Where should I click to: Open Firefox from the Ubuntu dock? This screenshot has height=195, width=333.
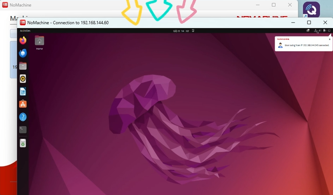tap(23, 40)
